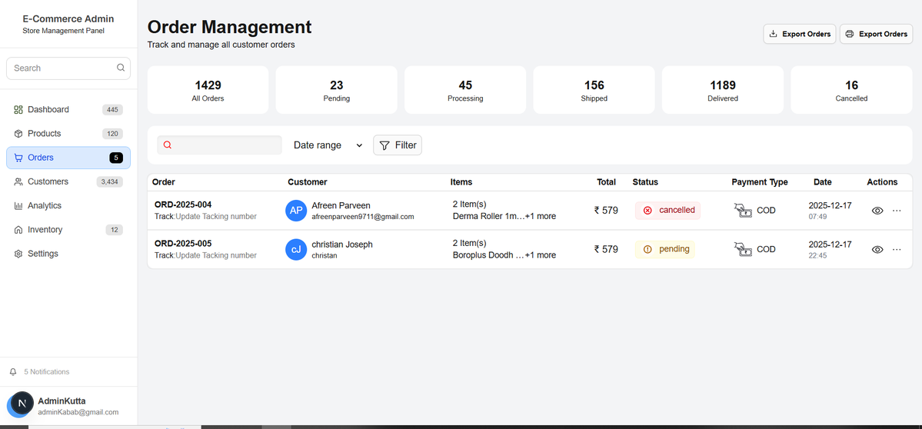This screenshot has width=922, height=429.
Task: Click the Payment Type column header
Action: click(760, 182)
